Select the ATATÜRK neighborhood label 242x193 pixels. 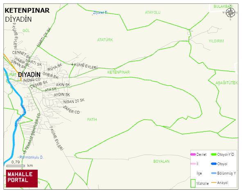[x=105, y=40]
